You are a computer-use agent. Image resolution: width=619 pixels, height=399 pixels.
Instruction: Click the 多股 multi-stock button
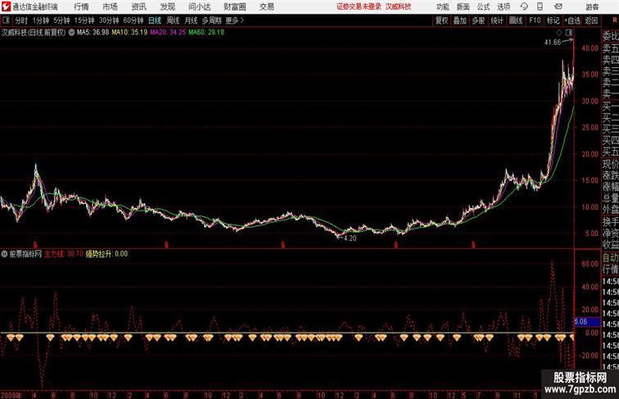pos(478,20)
